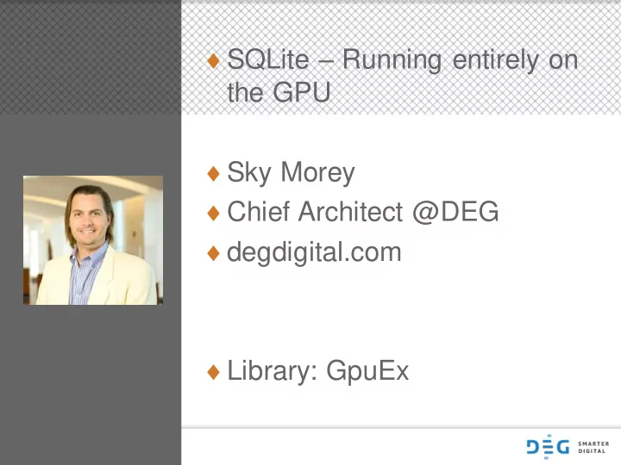Screen dimensions: 621x465
Task: Click the 'Library:' label text
Action: (273, 370)
